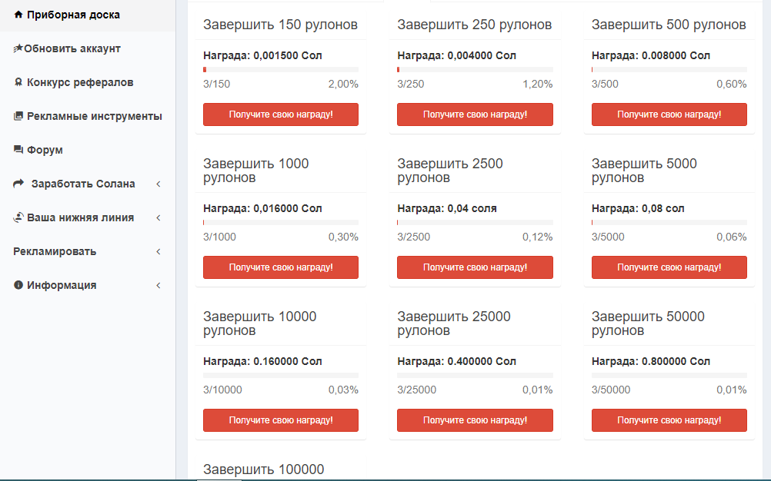Image resolution: width=771 pixels, height=481 pixels.
Task: Click reward text 0,08 сол
Action: point(663,208)
